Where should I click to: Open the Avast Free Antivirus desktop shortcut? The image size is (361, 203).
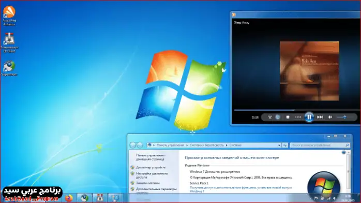point(9,15)
